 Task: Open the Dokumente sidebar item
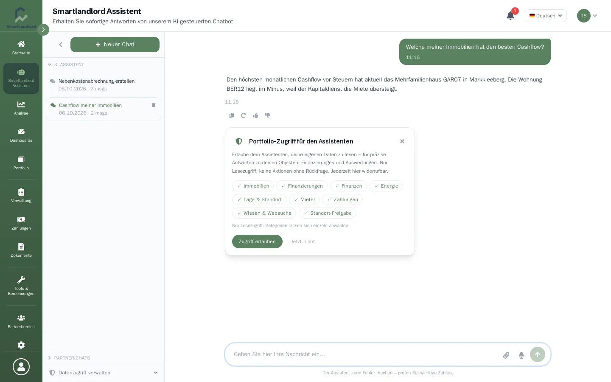tap(21, 250)
